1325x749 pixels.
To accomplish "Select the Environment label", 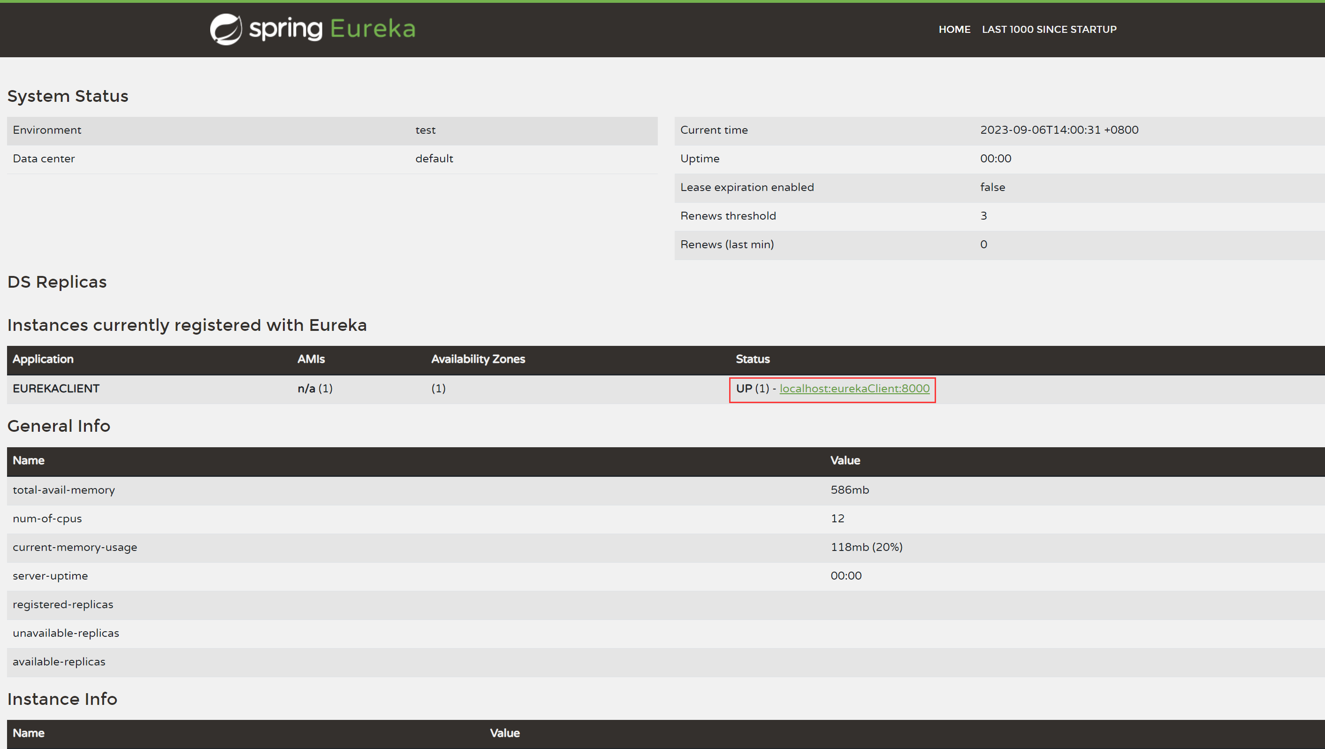I will click(47, 130).
